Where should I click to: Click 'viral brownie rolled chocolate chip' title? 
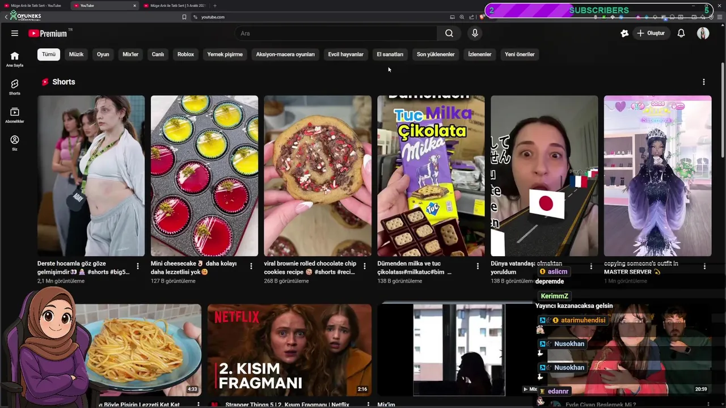point(310,267)
